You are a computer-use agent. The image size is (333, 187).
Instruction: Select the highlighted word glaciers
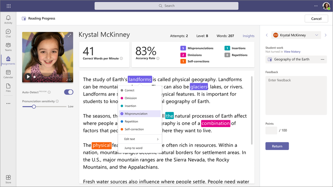coord(199,87)
